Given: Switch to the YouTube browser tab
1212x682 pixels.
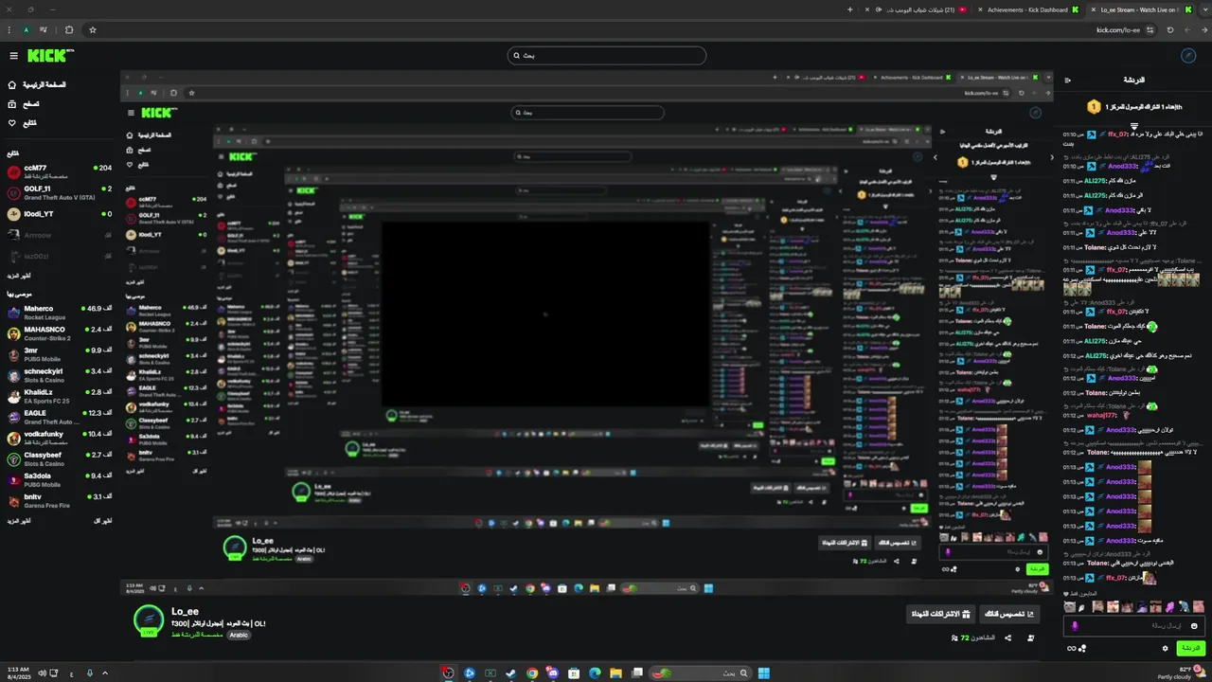Looking at the screenshot, I should 913,9.
